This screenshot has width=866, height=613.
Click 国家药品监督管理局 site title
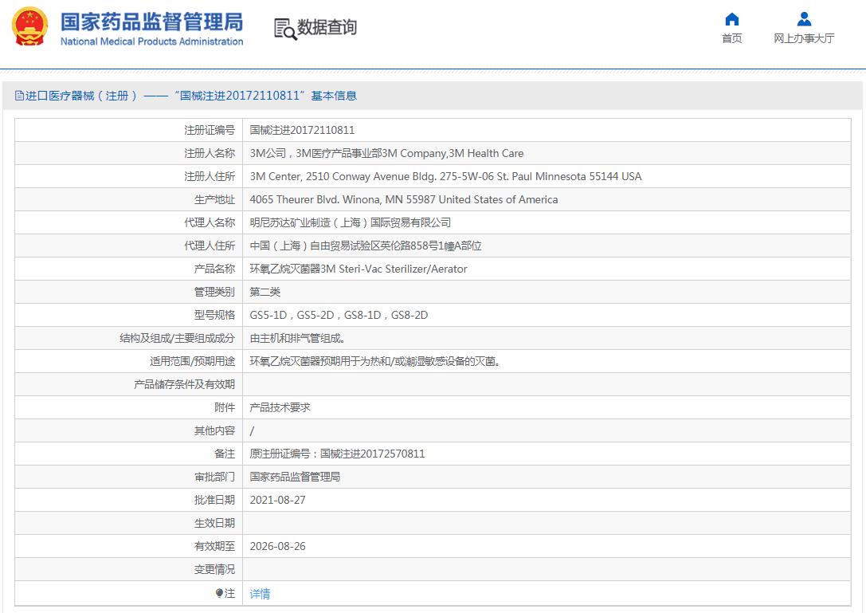click(x=152, y=22)
